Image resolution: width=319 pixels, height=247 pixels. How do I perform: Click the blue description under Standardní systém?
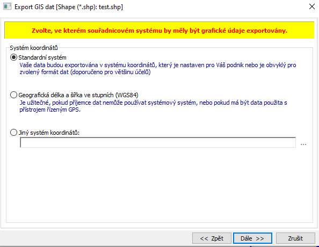pyautogui.click(x=158, y=69)
